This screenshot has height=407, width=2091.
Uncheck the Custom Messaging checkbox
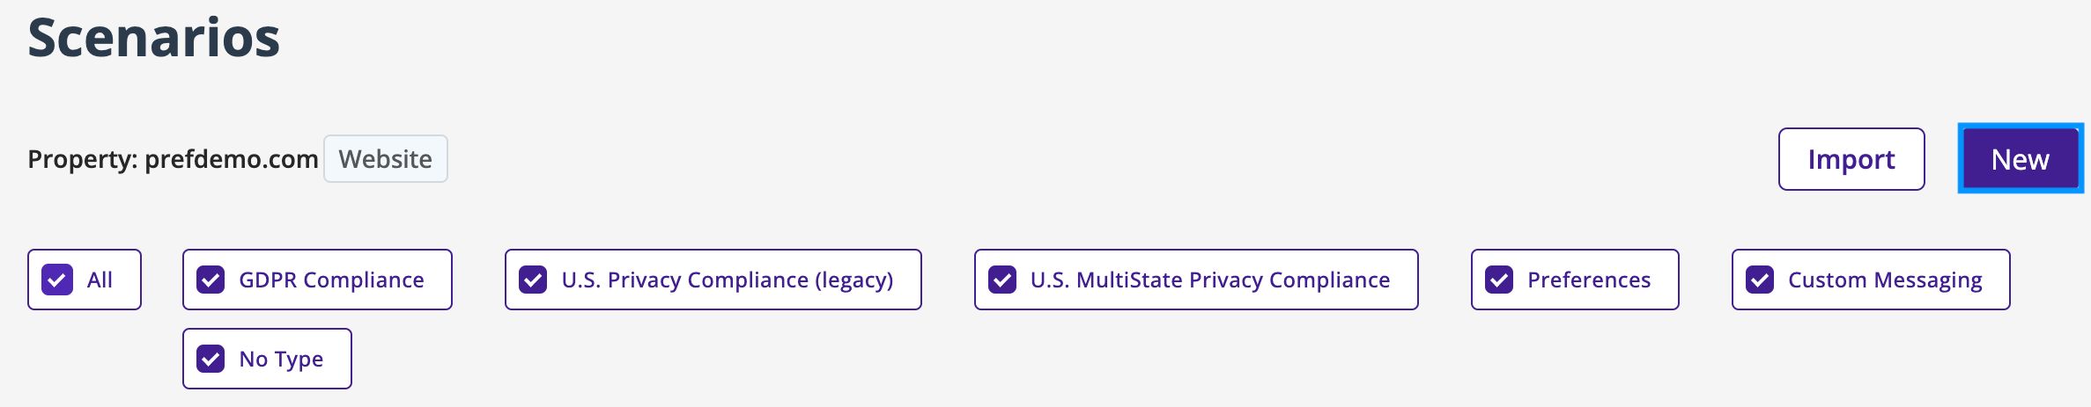coord(1760,280)
